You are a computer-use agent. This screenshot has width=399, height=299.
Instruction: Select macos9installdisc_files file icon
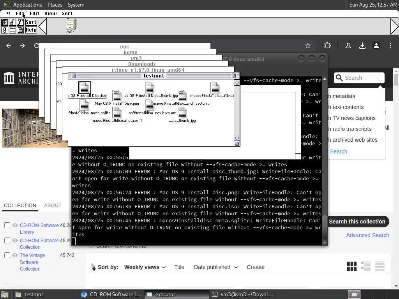coord(215,88)
